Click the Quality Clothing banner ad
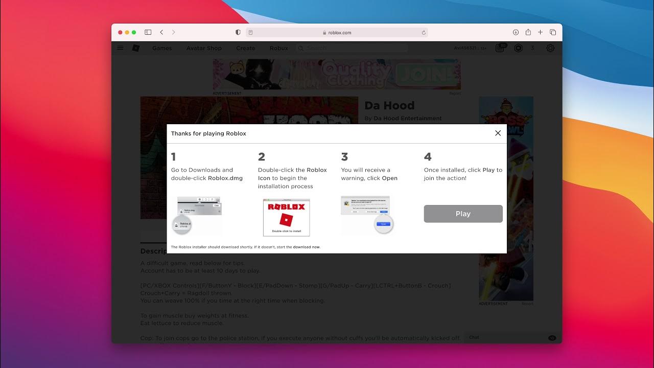 (337, 75)
